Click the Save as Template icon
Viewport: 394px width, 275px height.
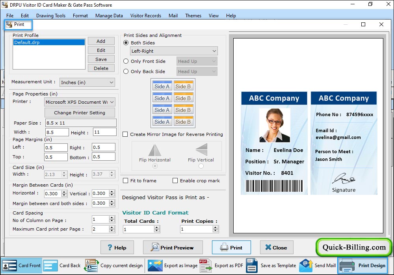(251, 266)
